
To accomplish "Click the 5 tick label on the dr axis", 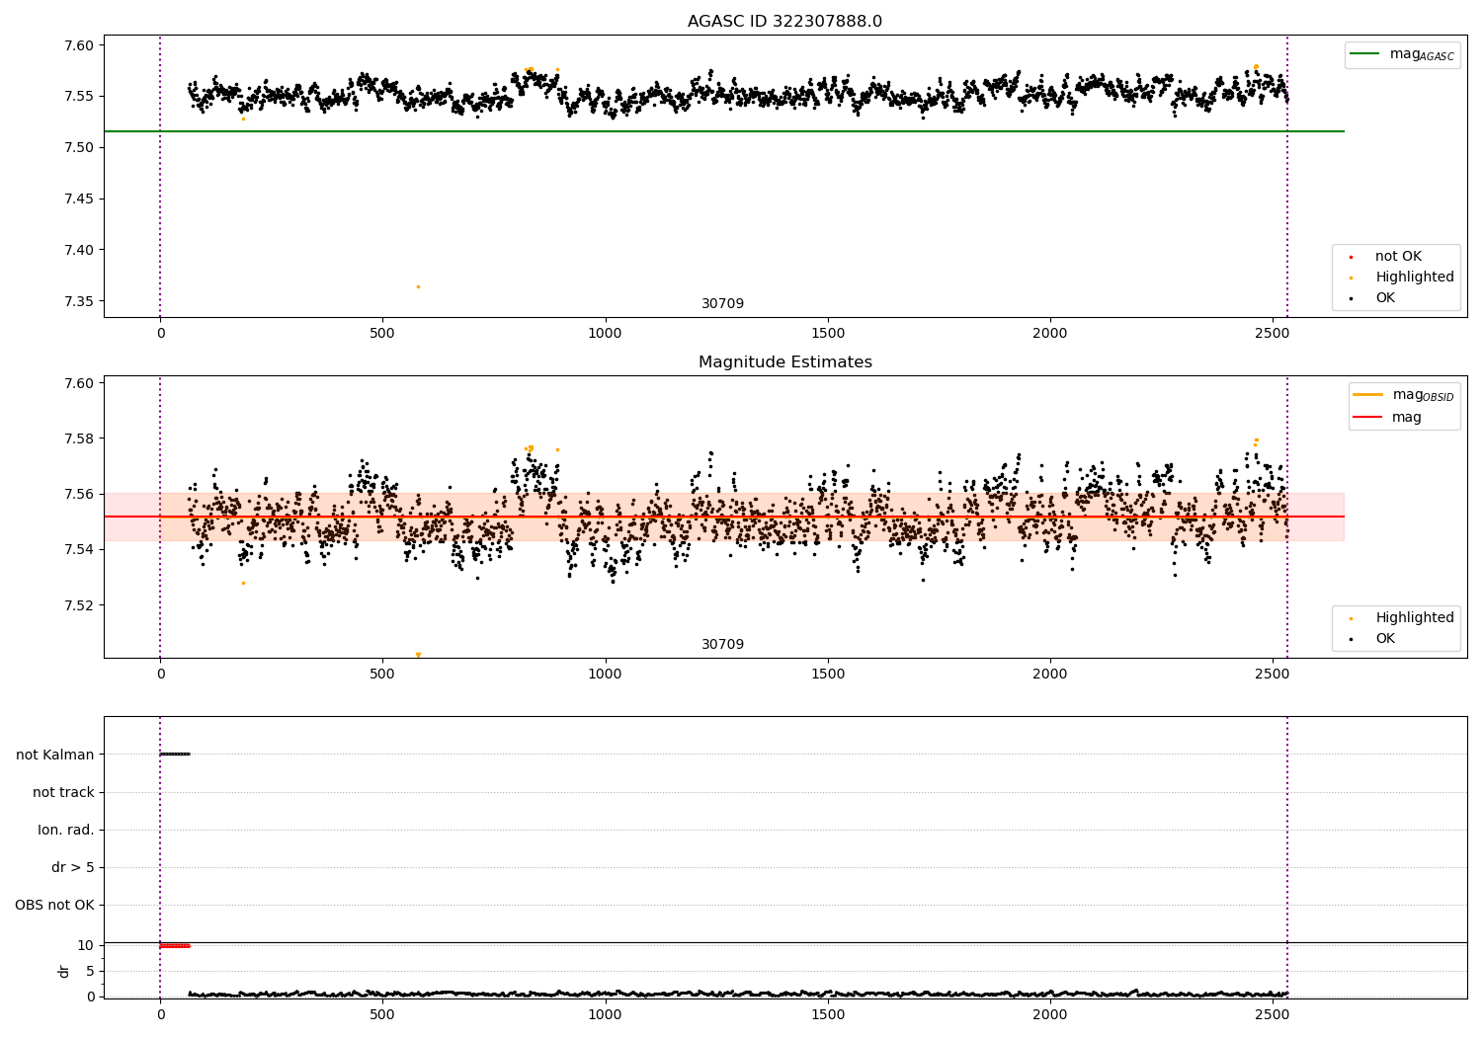I will pos(90,971).
